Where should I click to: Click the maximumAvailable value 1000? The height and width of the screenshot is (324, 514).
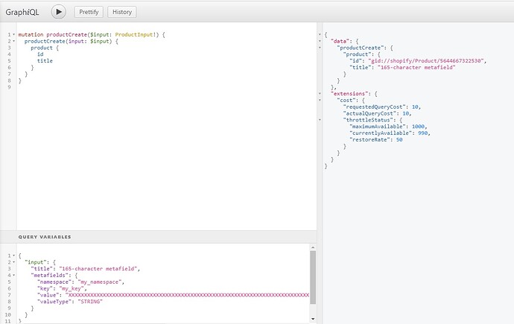[x=418, y=127]
